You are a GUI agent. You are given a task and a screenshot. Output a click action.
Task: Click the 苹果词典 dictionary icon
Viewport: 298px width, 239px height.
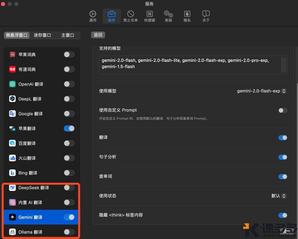tap(12, 55)
